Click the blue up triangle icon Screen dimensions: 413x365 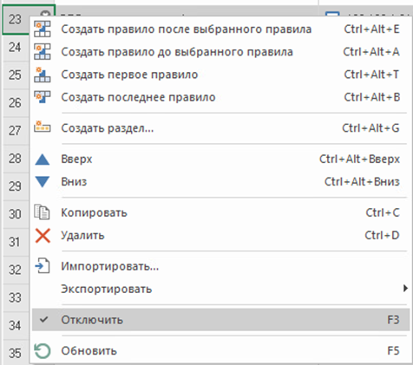click(x=43, y=160)
